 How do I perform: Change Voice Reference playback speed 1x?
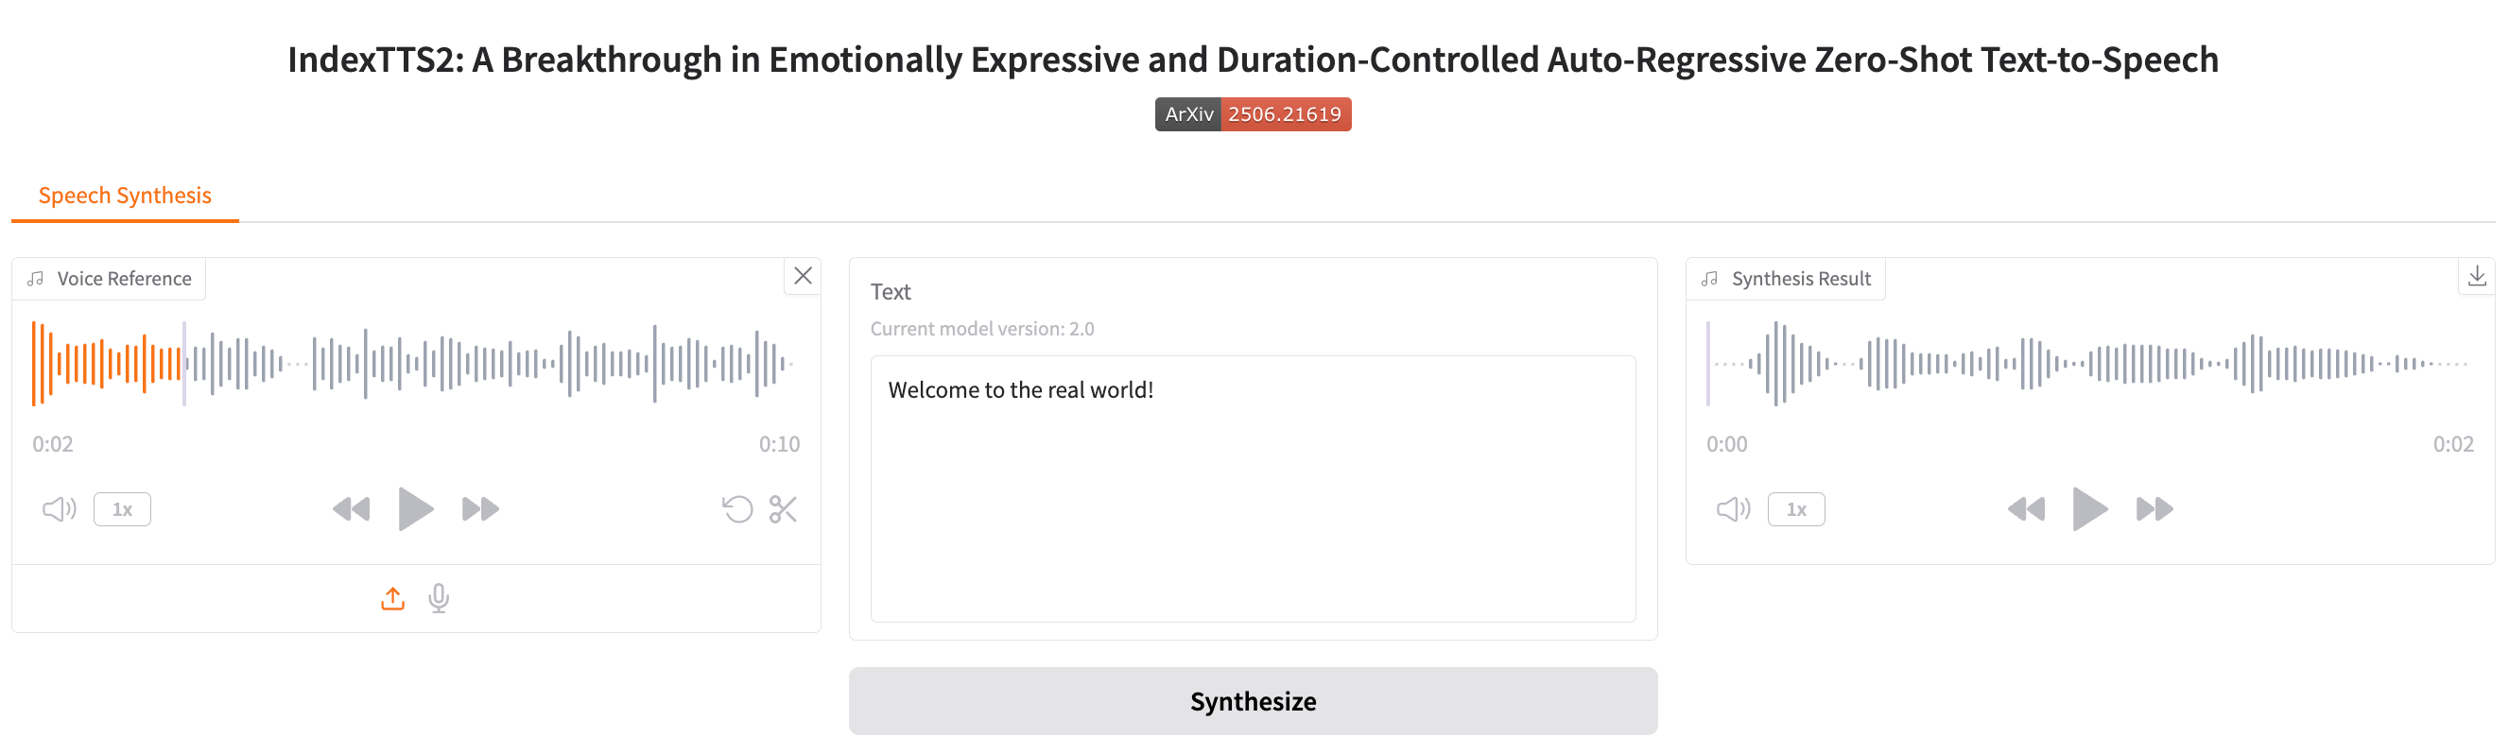pyautogui.click(x=122, y=509)
